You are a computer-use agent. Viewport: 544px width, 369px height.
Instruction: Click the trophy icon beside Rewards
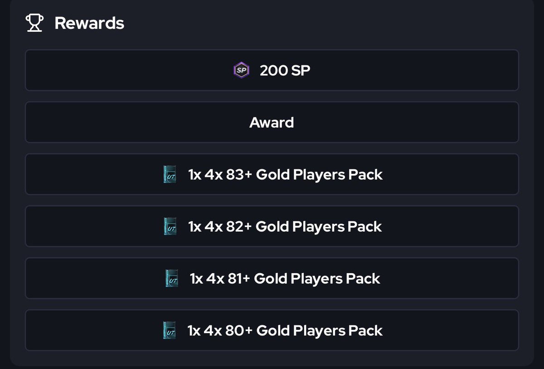click(x=34, y=23)
